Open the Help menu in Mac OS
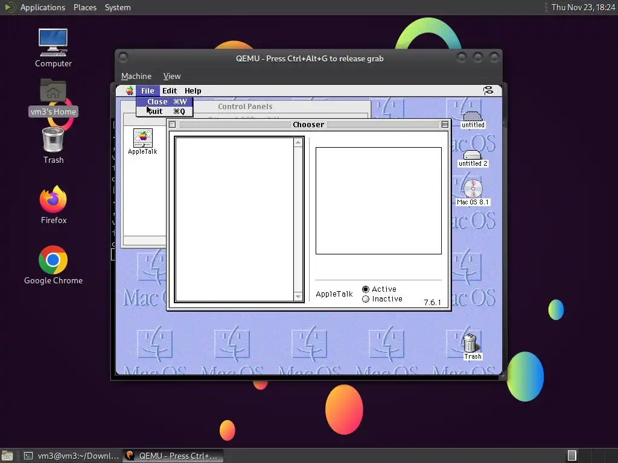Image resolution: width=618 pixels, height=463 pixels. 193,91
